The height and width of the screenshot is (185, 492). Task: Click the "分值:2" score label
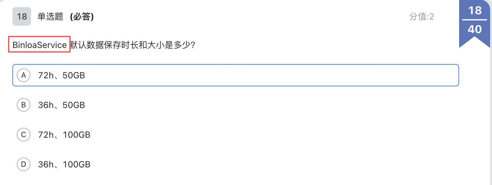pyautogui.click(x=422, y=16)
